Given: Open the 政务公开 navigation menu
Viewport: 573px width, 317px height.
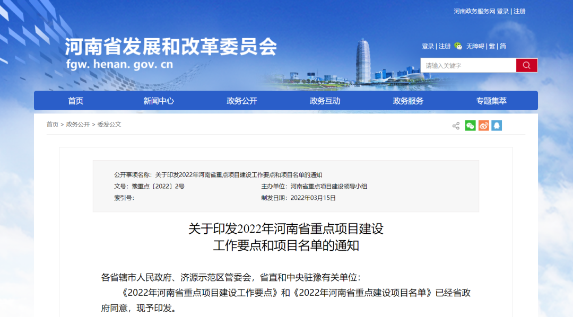Looking at the screenshot, I should click(x=244, y=100).
